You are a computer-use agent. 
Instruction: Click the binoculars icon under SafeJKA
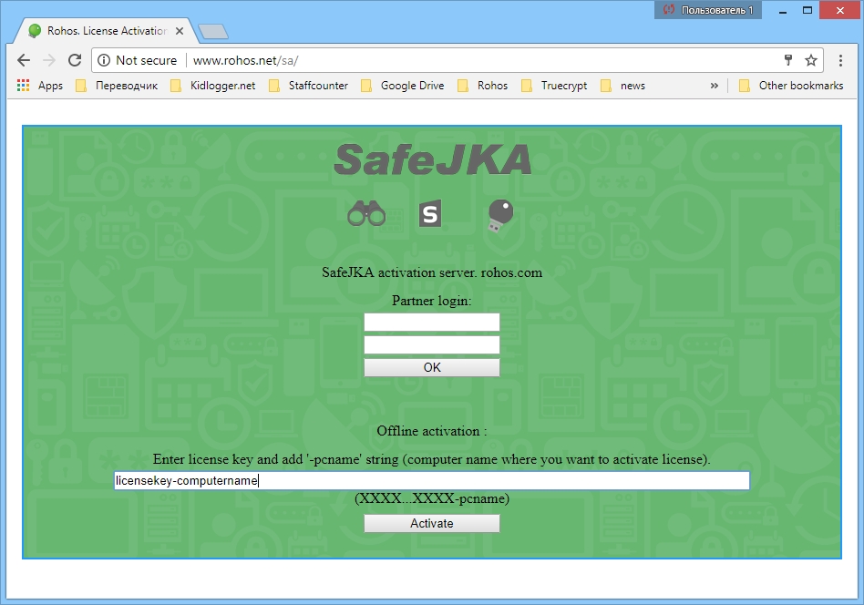click(x=366, y=213)
